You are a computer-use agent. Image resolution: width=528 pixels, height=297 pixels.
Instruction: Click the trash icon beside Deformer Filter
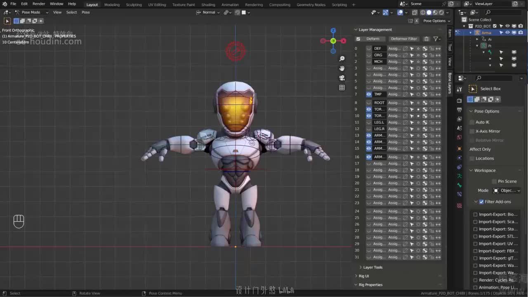click(427, 39)
